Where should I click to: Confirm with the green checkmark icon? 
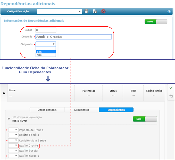tap(171, 88)
